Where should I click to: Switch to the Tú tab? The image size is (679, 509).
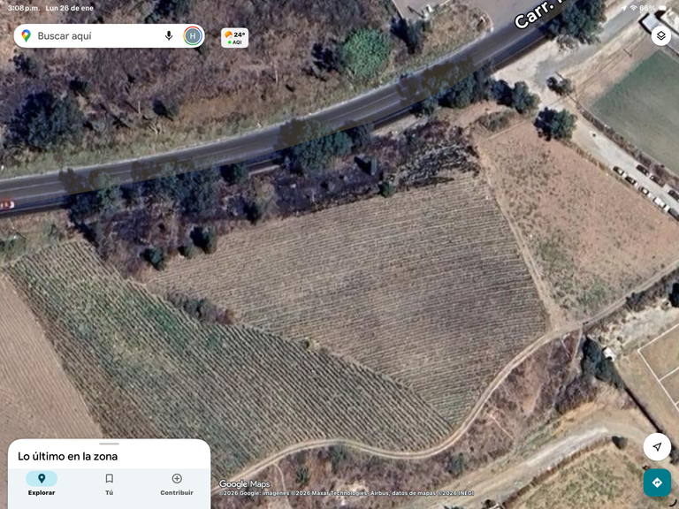click(x=109, y=484)
